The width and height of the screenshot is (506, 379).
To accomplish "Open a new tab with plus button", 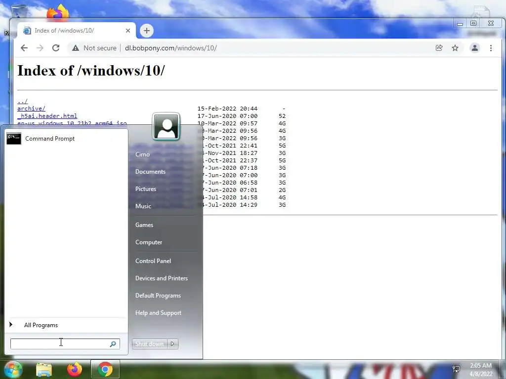I will point(146,31).
